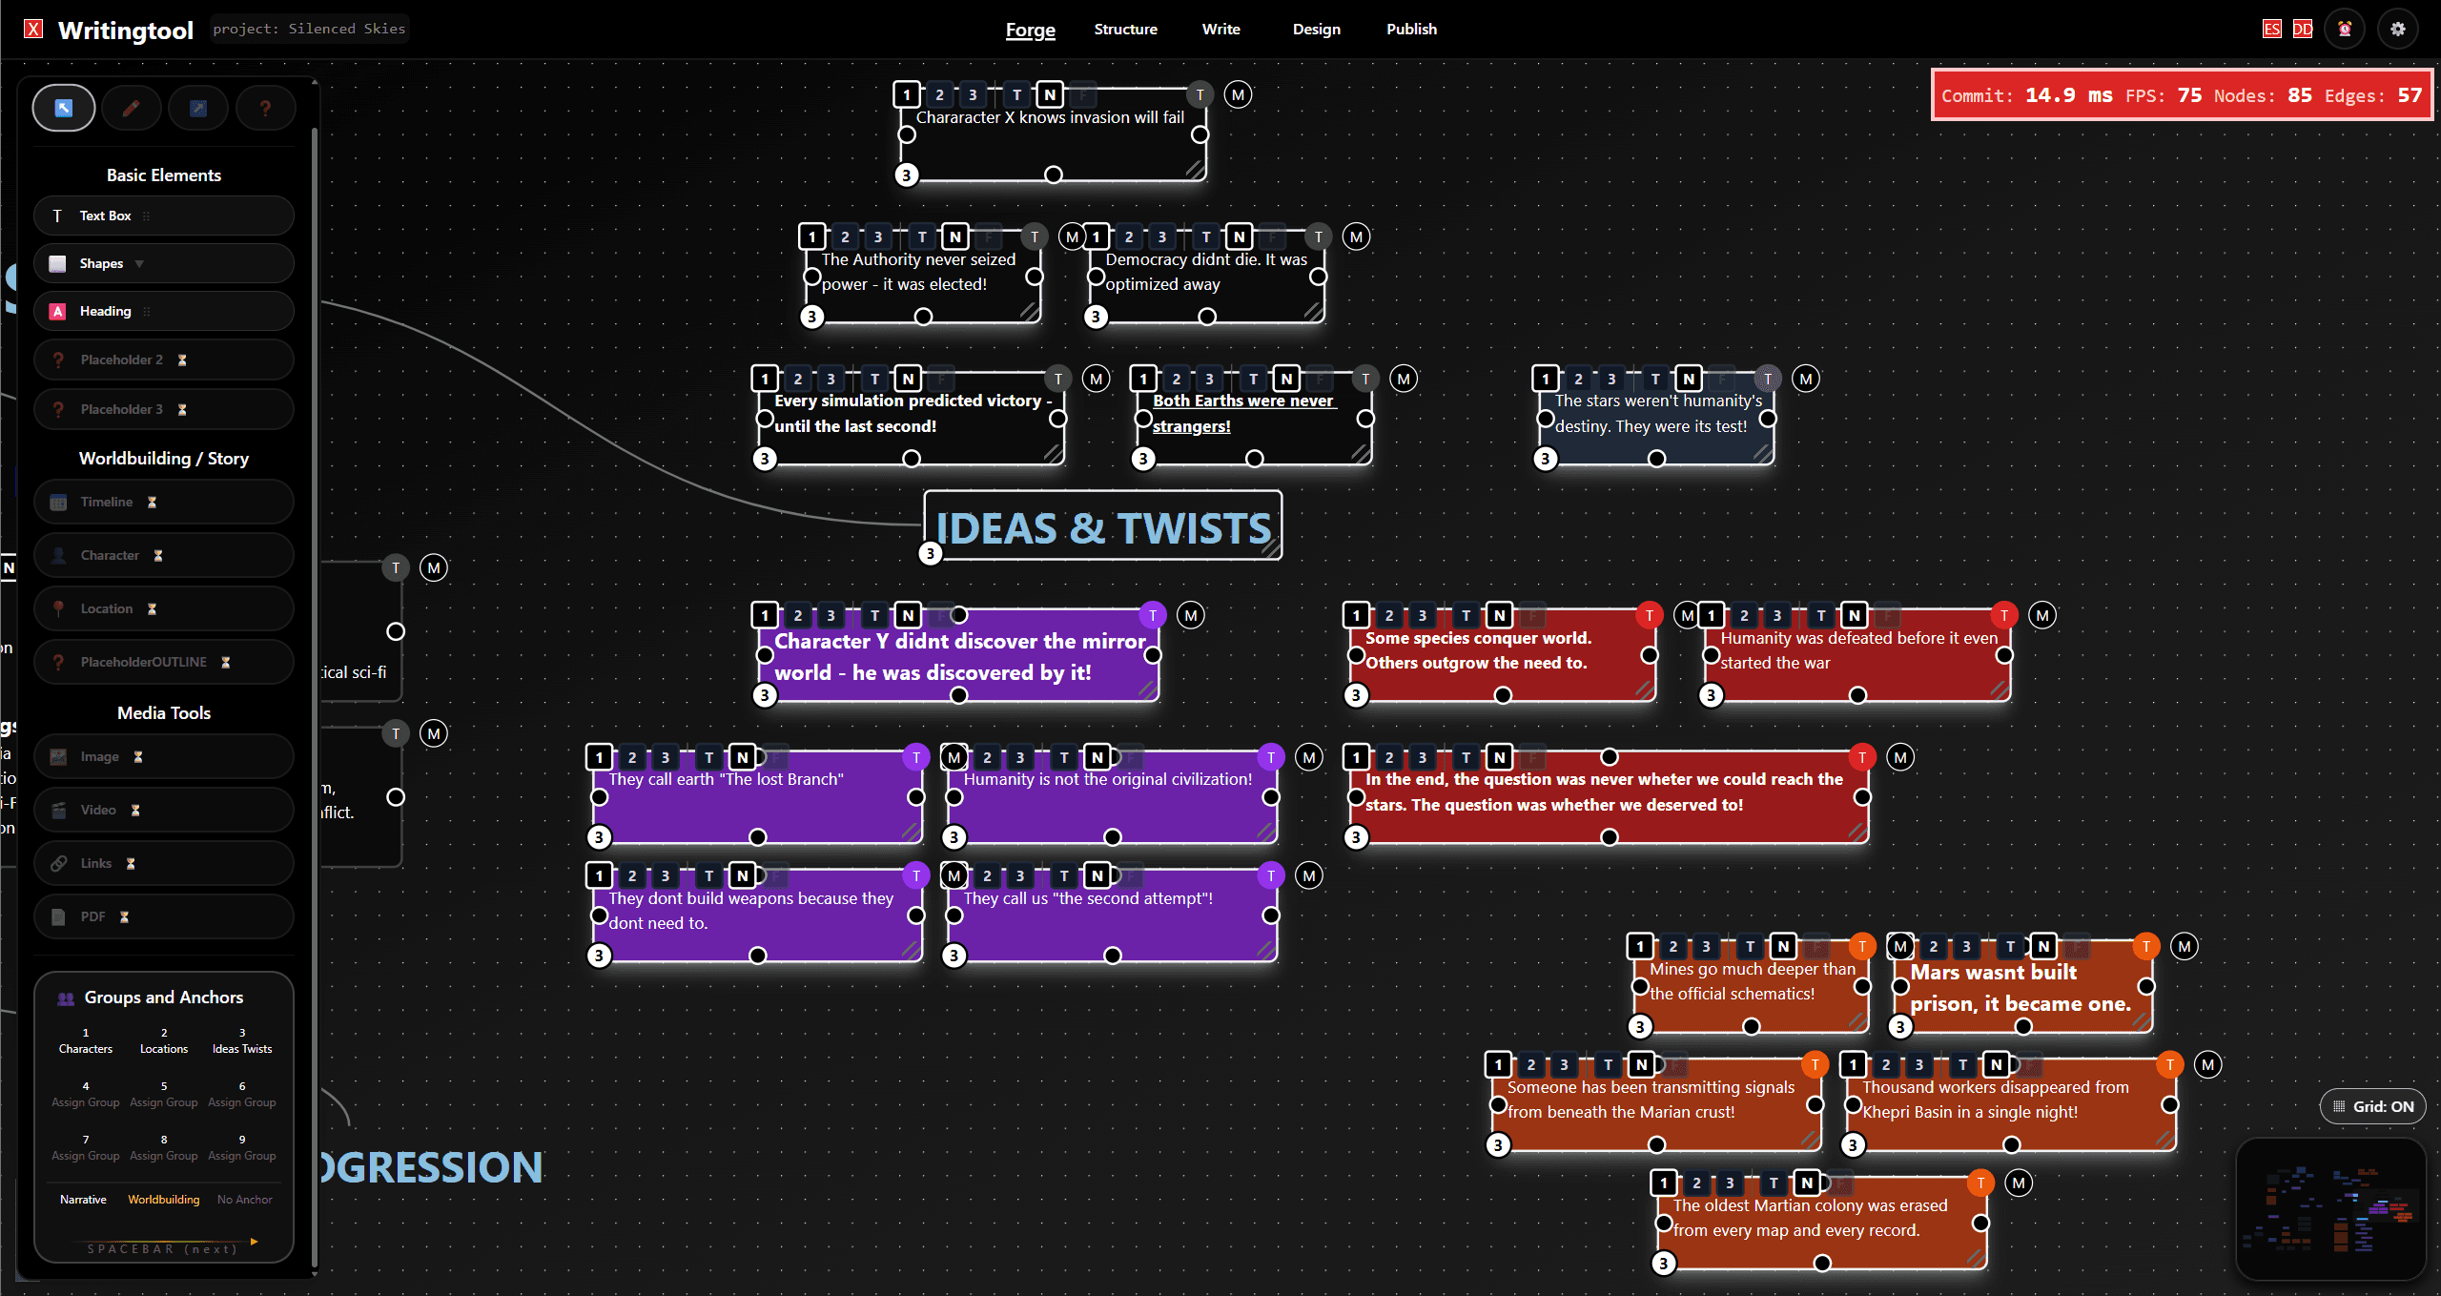
Task: Click the red ES icon
Action: click(2272, 29)
